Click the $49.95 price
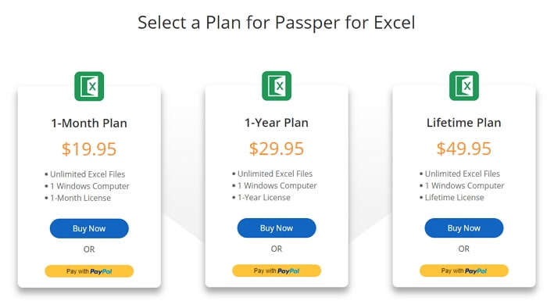This screenshot has width=547, height=301. click(464, 149)
